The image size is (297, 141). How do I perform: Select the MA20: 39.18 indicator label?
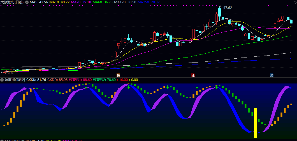(x=81, y=2)
